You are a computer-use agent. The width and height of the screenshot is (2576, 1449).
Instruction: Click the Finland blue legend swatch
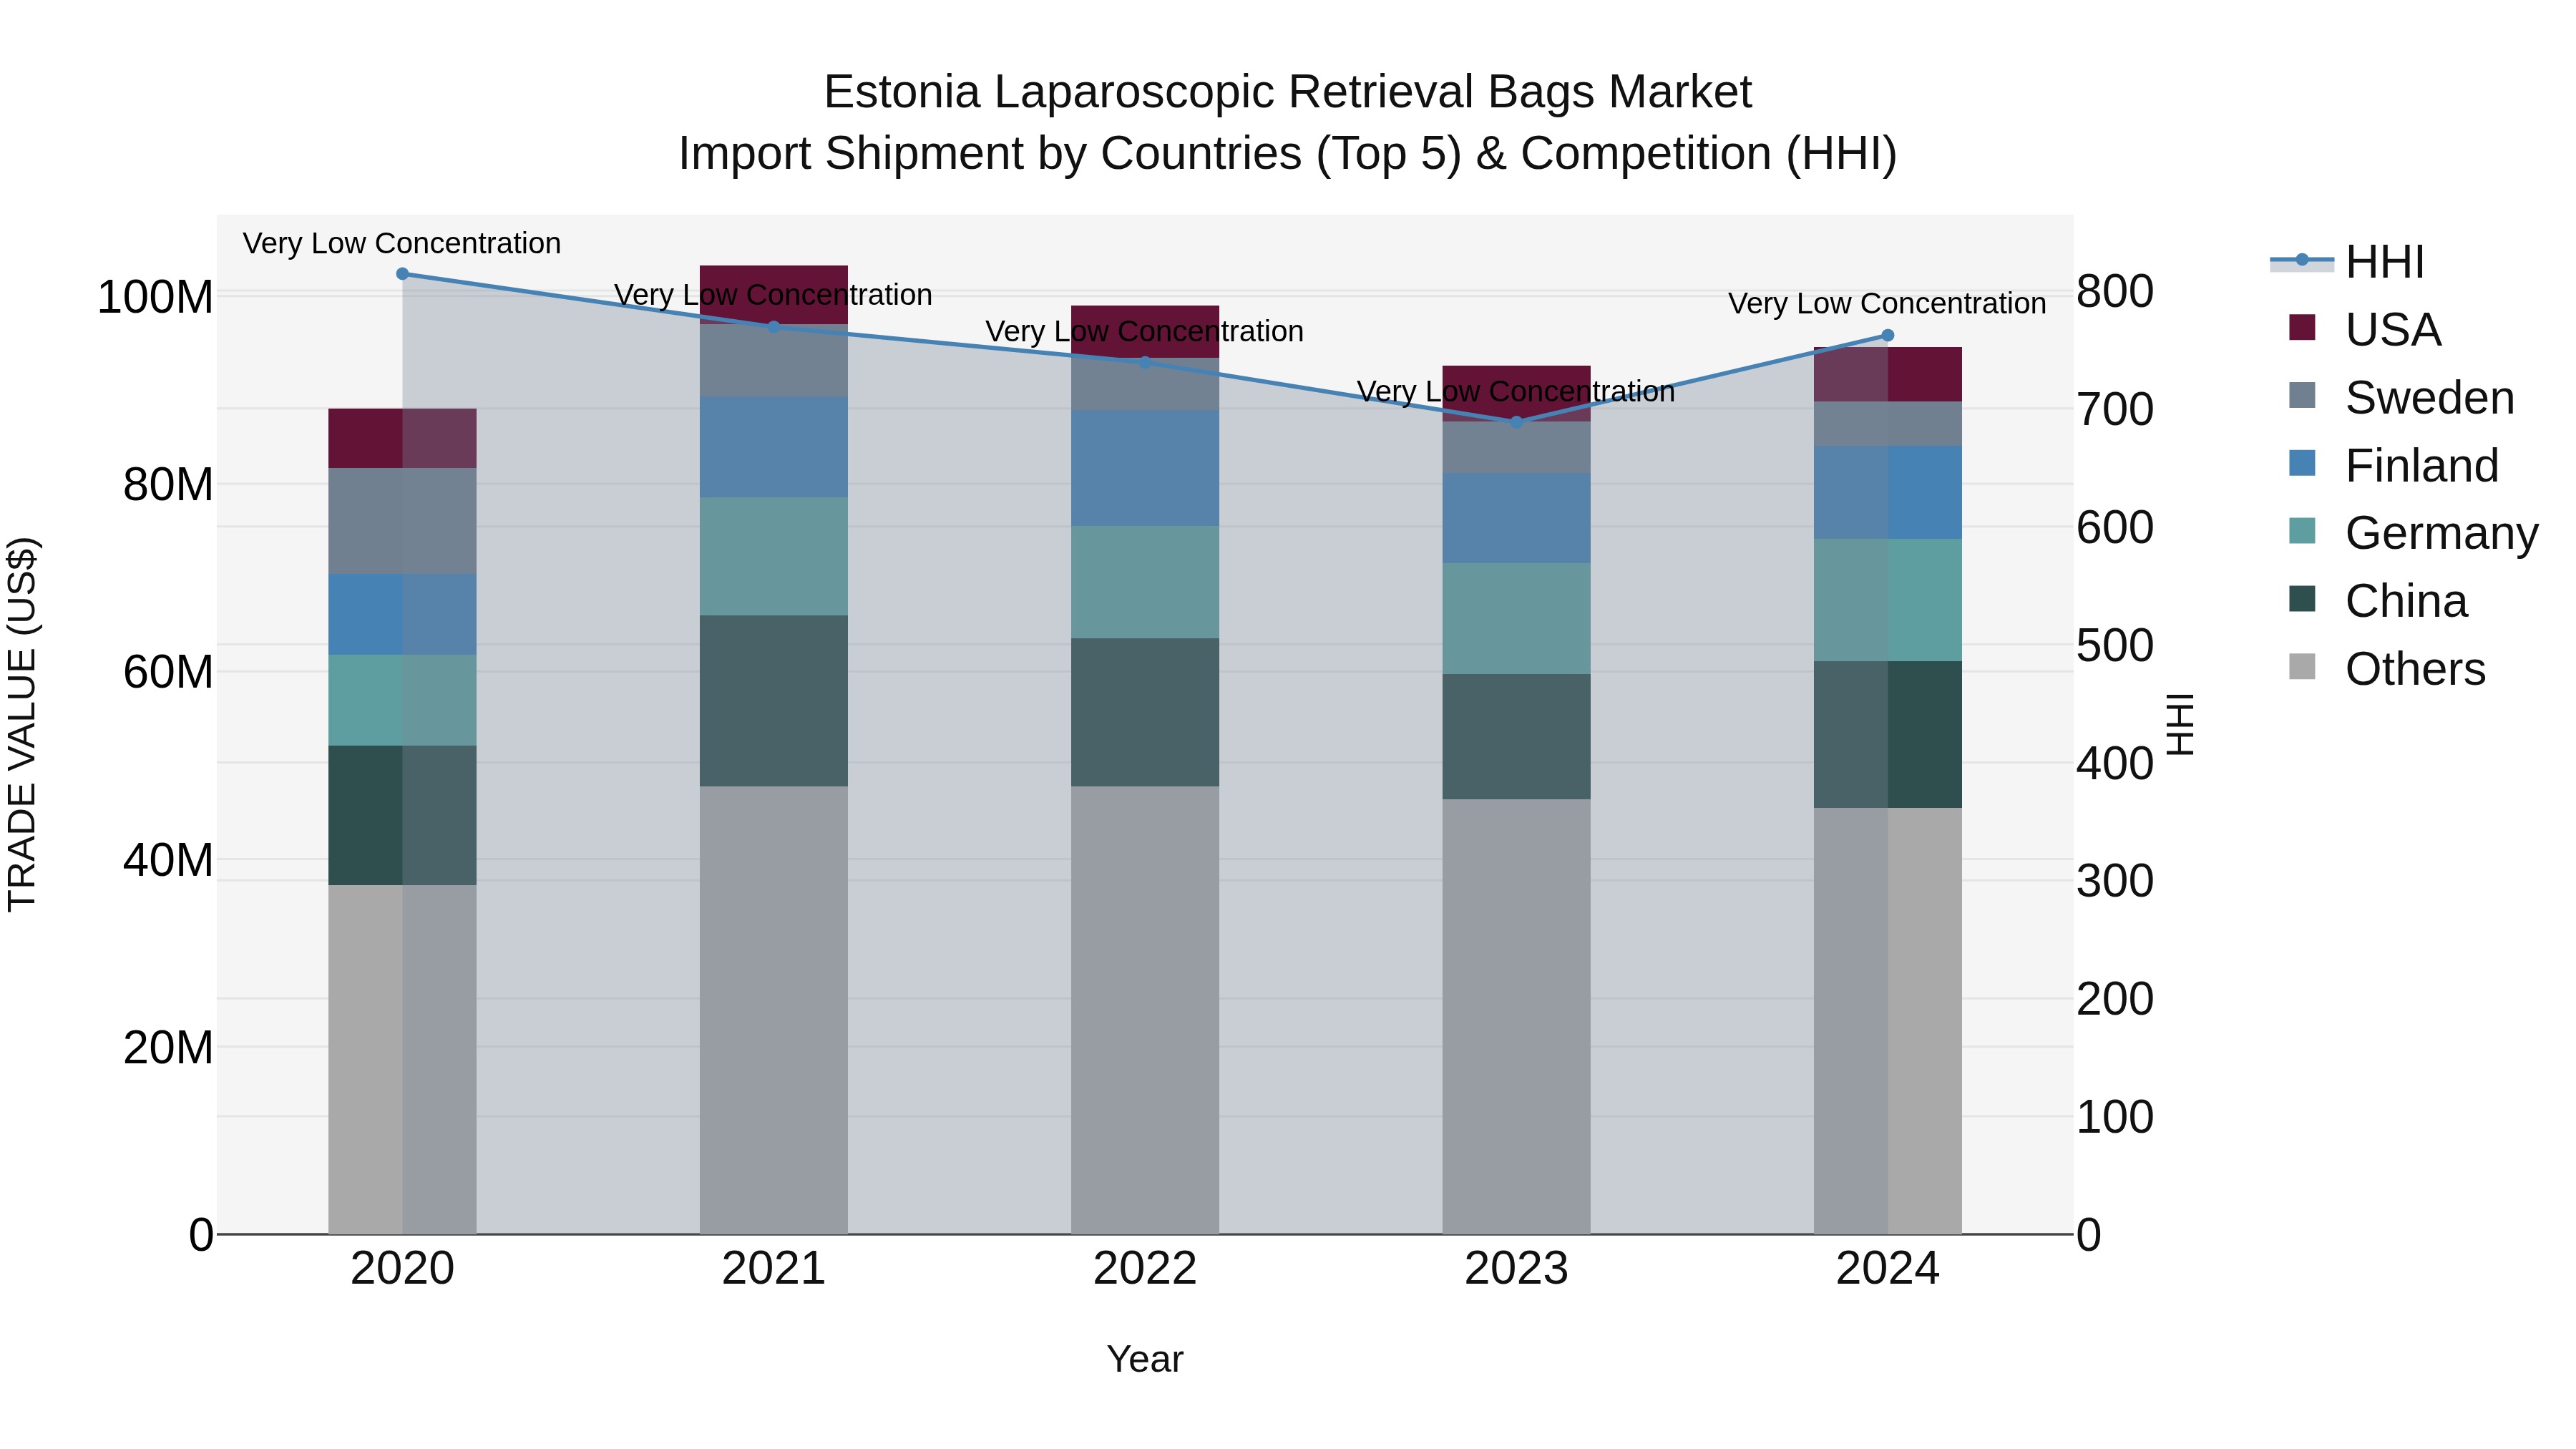(x=2302, y=463)
